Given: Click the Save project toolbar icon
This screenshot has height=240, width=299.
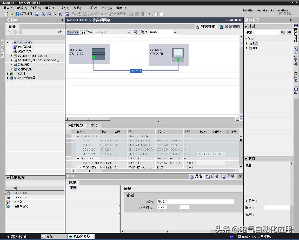Looking at the screenshot, I should (x=17, y=14).
